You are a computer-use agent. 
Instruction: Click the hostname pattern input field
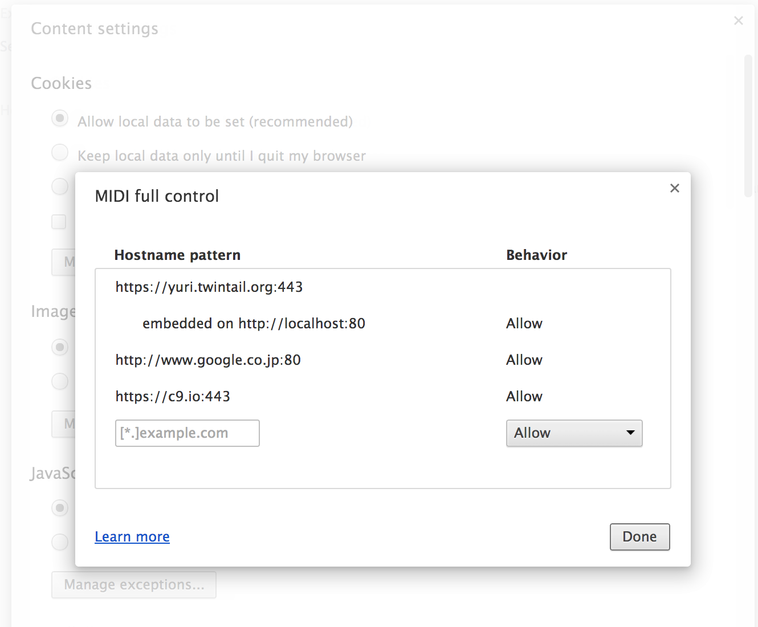click(x=187, y=433)
